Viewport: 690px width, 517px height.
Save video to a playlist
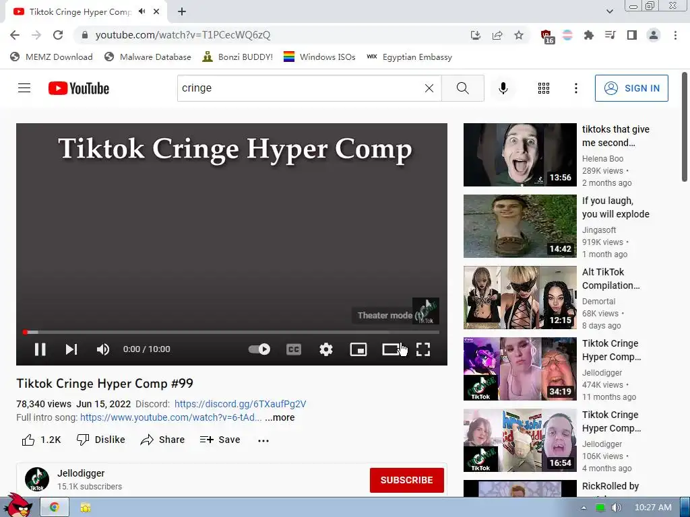(220, 440)
